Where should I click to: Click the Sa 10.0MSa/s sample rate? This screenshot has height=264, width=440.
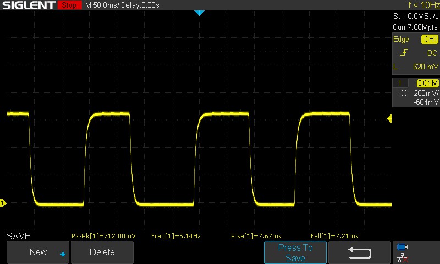pyautogui.click(x=416, y=16)
